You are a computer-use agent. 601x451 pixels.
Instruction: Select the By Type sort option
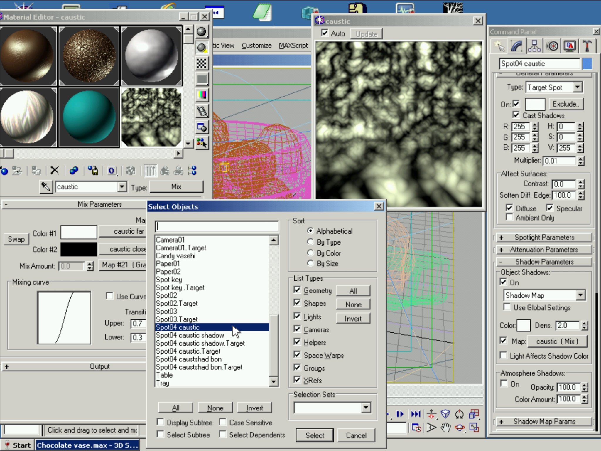[x=310, y=242]
